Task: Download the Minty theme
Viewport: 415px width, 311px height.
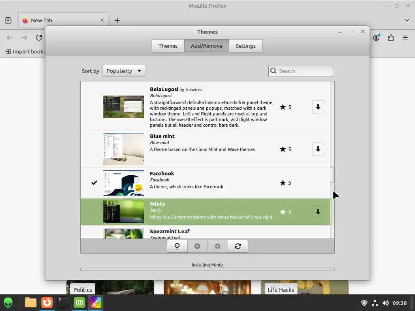Action: [318, 212]
